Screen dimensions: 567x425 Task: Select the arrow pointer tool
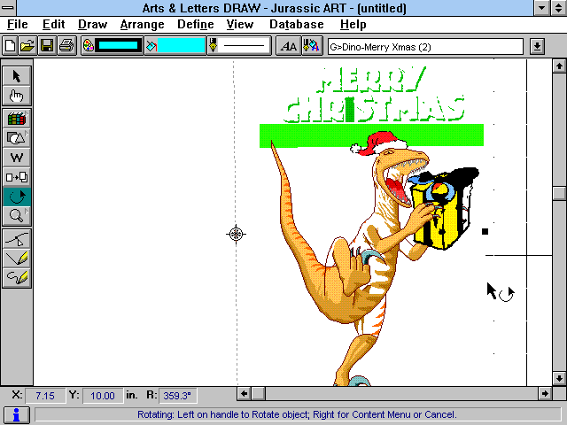click(x=17, y=75)
